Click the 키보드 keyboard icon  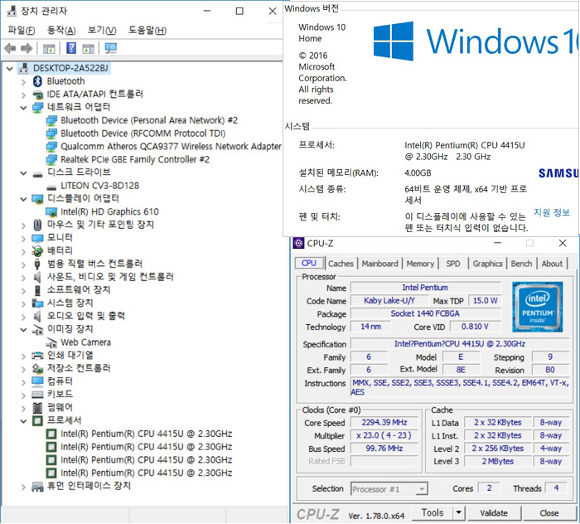37,395
